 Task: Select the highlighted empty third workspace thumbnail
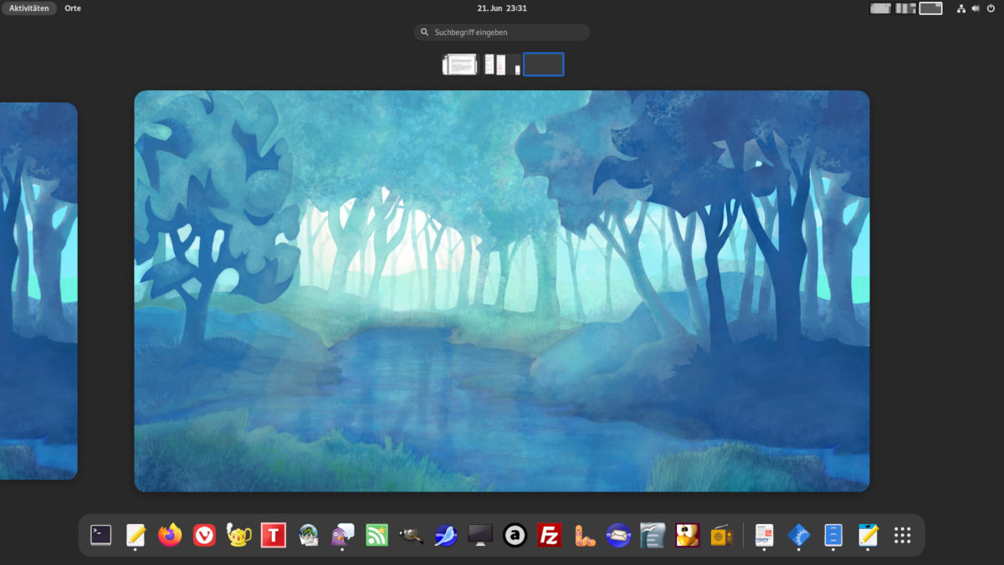point(544,64)
